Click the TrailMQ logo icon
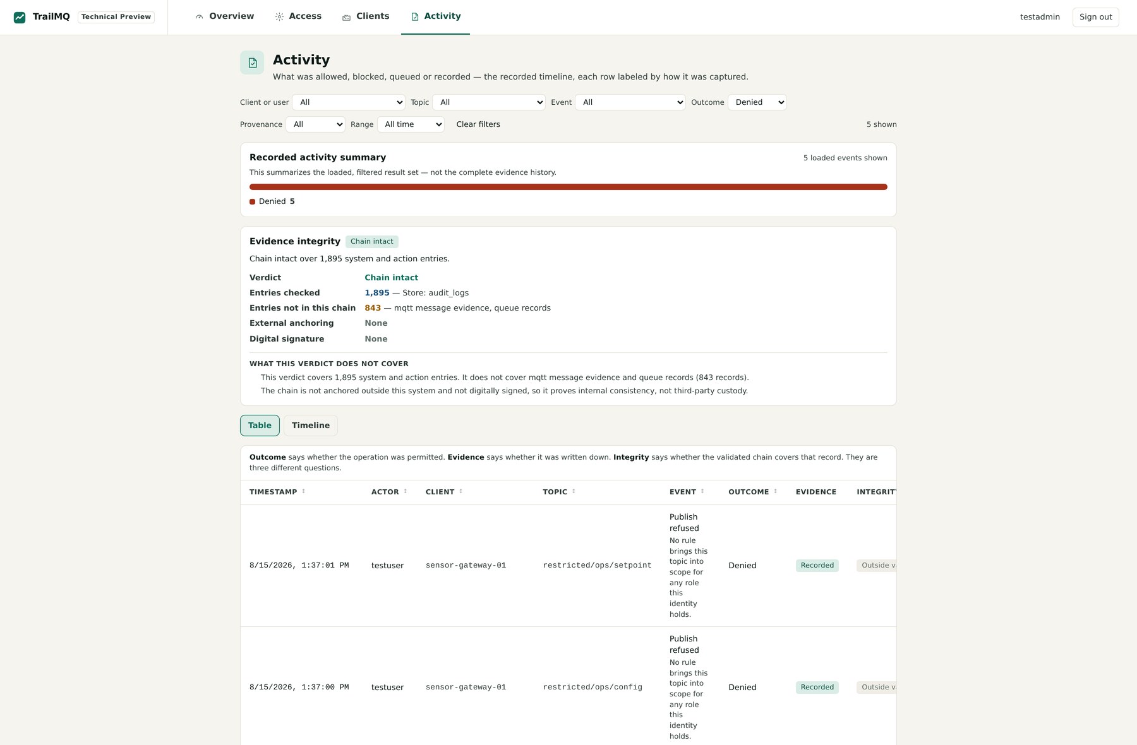Screen dimensions: 1137x745 point(20,17)
